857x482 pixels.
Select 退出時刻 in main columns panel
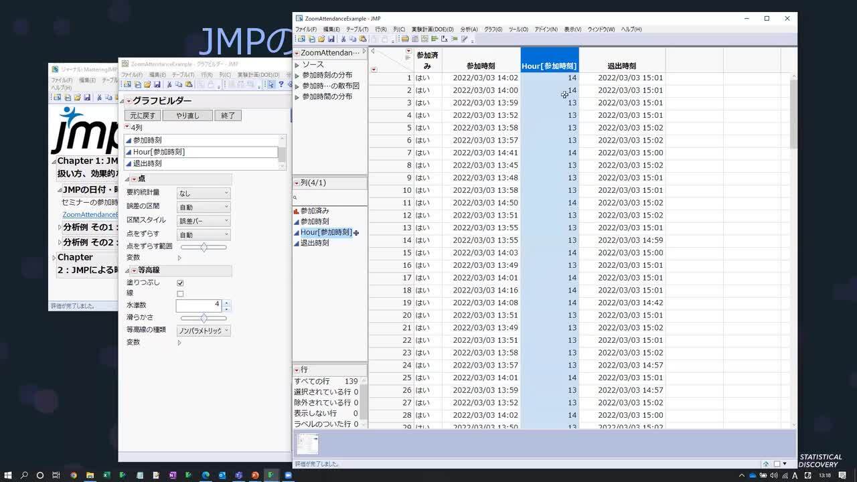click(315, 243)
